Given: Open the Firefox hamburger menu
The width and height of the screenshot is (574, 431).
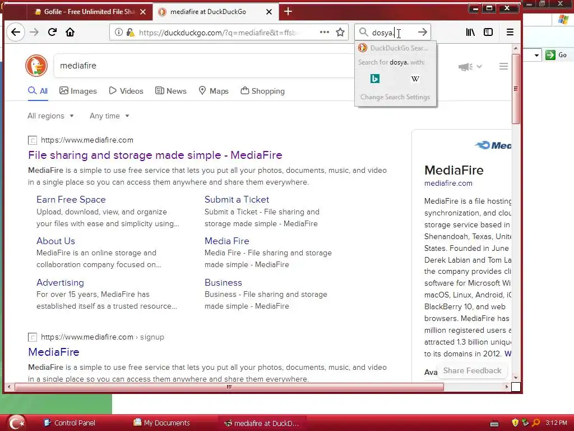Looking at the screenshot, I should point(510,32).
